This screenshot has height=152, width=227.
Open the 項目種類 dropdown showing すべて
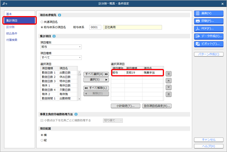click(61, 58)
